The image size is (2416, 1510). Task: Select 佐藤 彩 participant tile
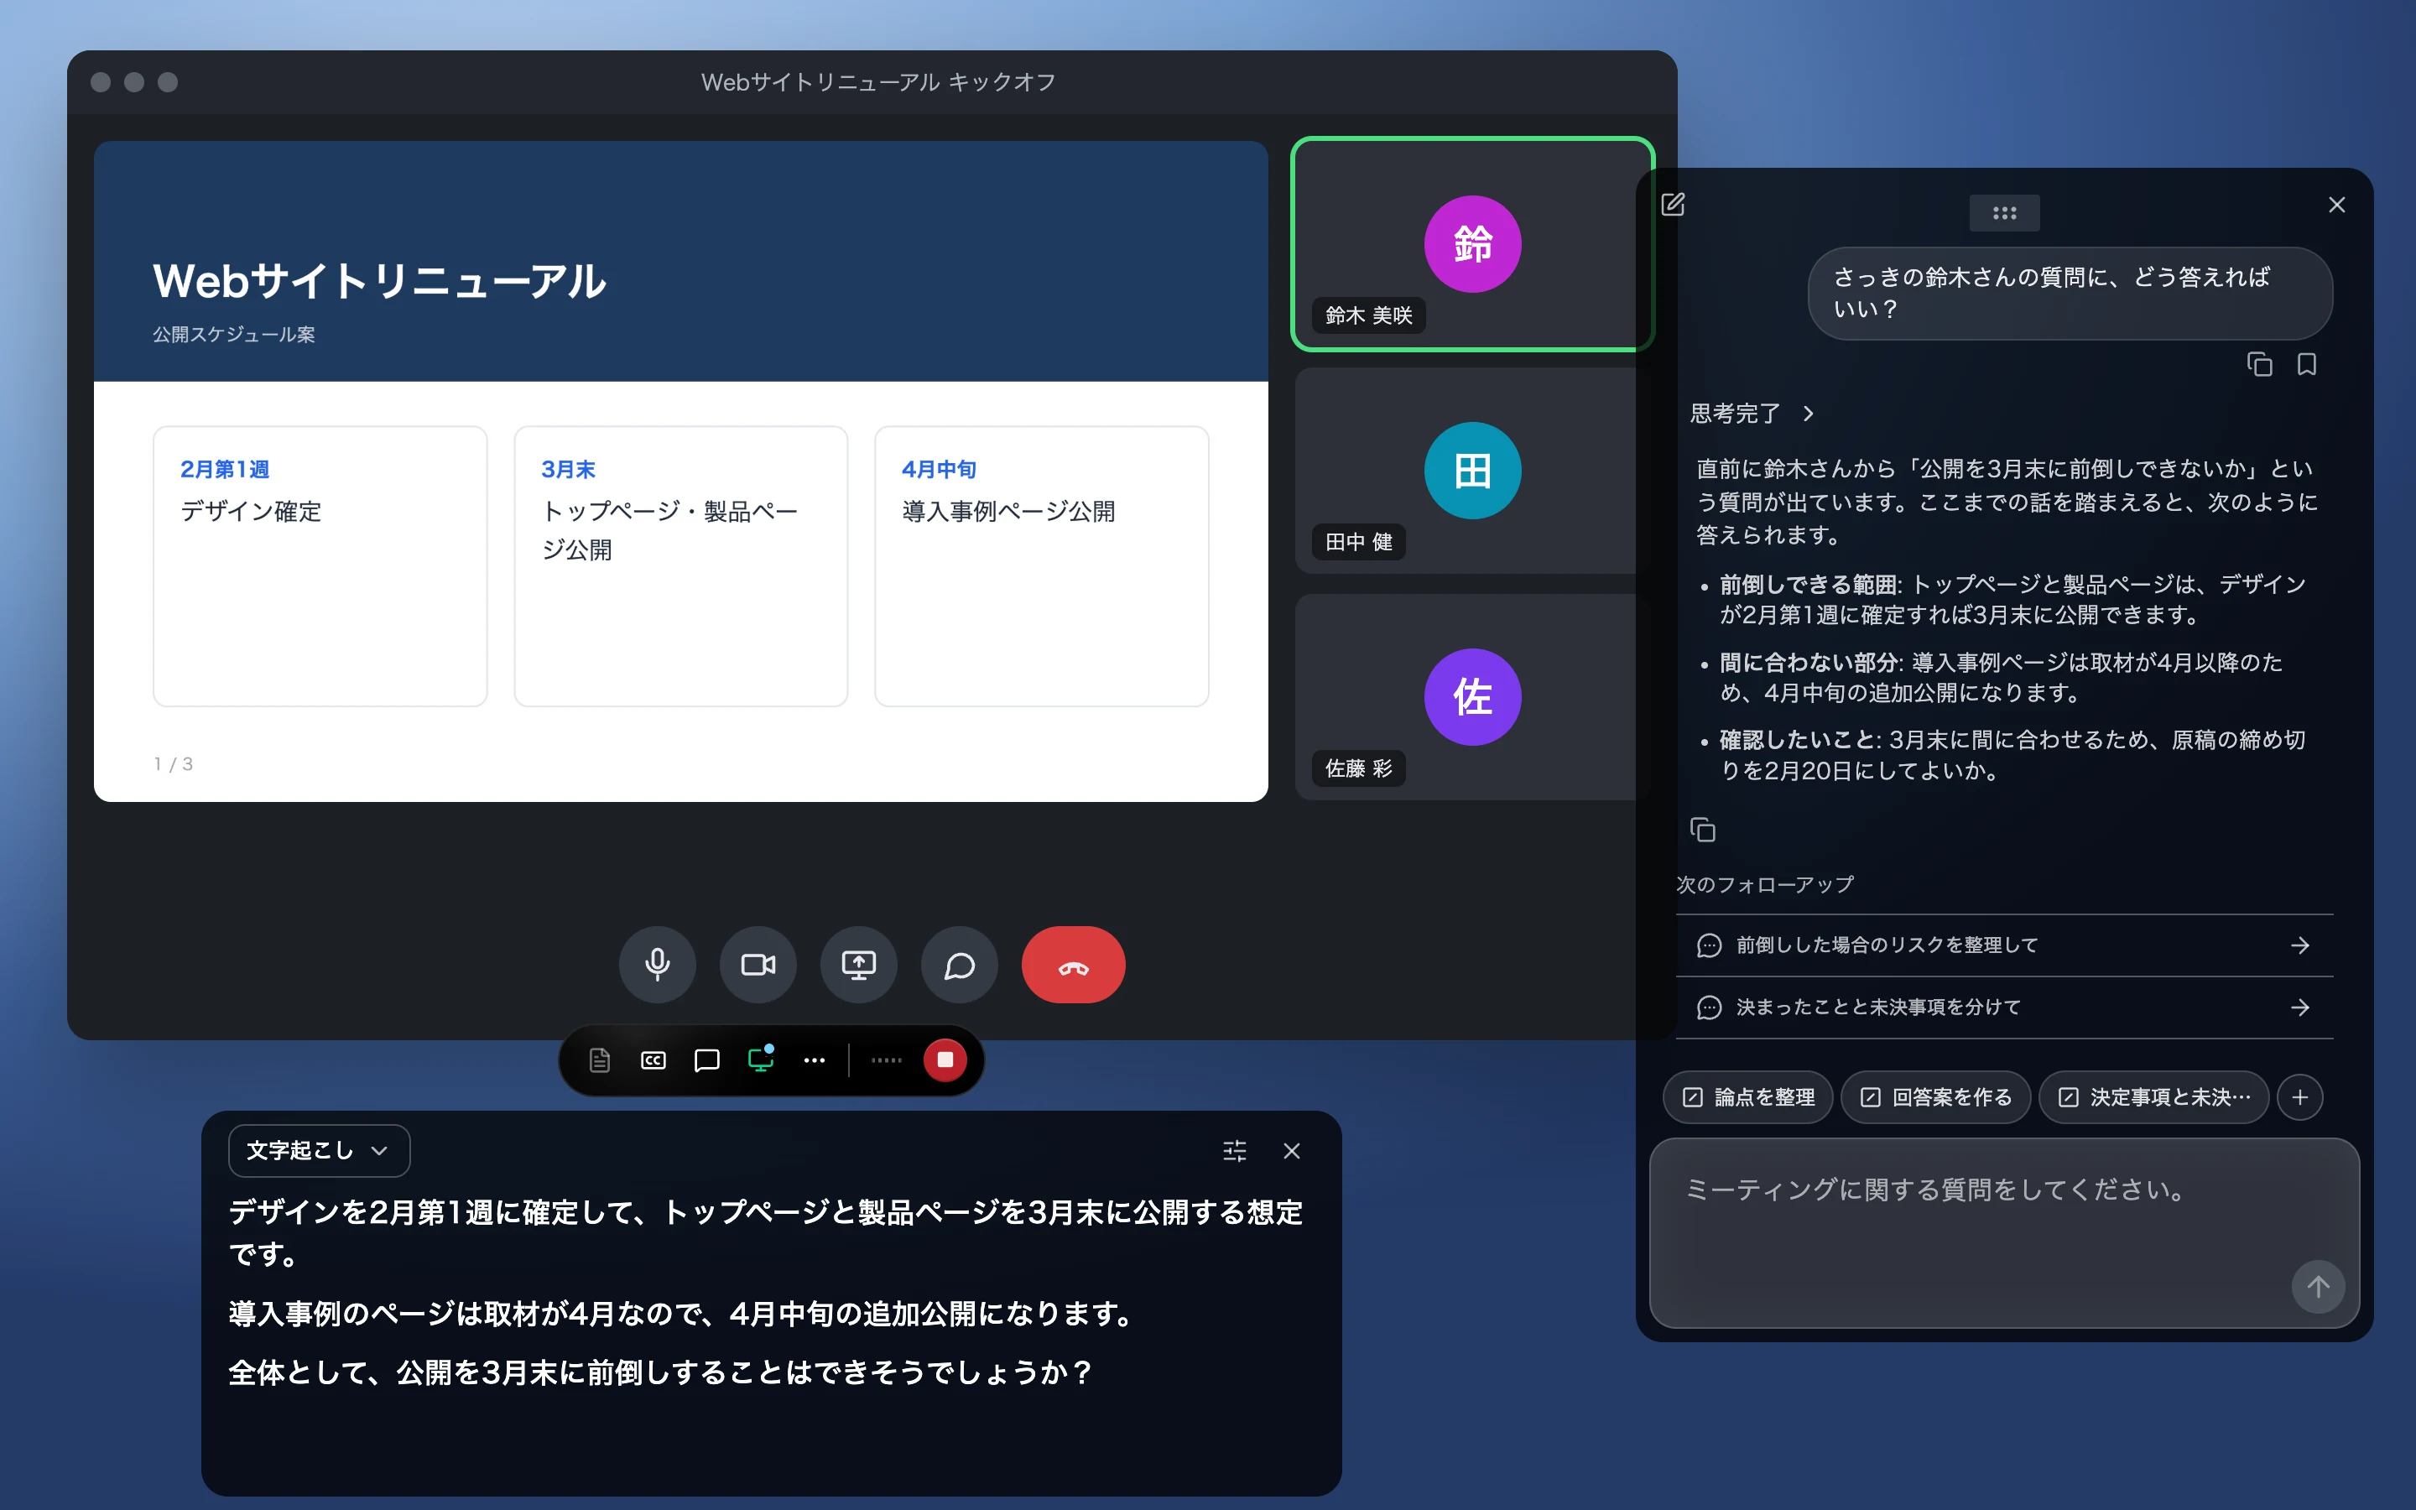[x=1471, y=697]
